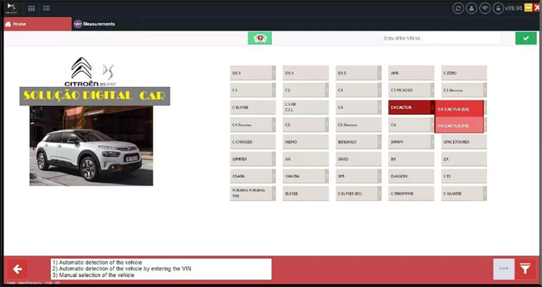Expand the C2 model arrow
The width and height of the screenshot is (542, 287).
tap(327, 90)
